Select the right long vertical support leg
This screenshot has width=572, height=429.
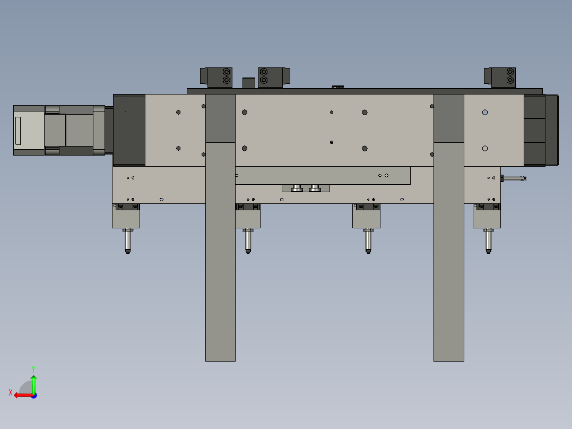449,227
